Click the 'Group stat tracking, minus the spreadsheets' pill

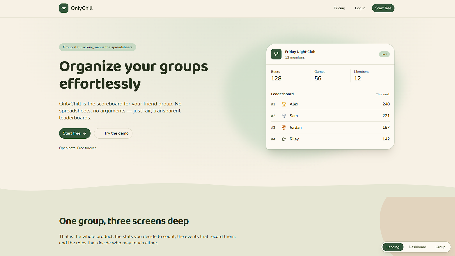point(98,47)
